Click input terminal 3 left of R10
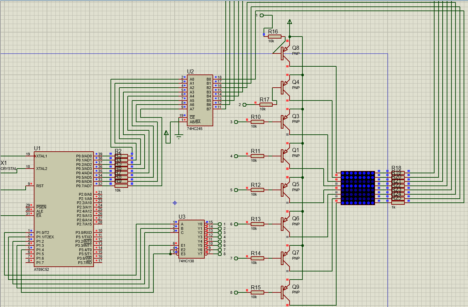 236,122
